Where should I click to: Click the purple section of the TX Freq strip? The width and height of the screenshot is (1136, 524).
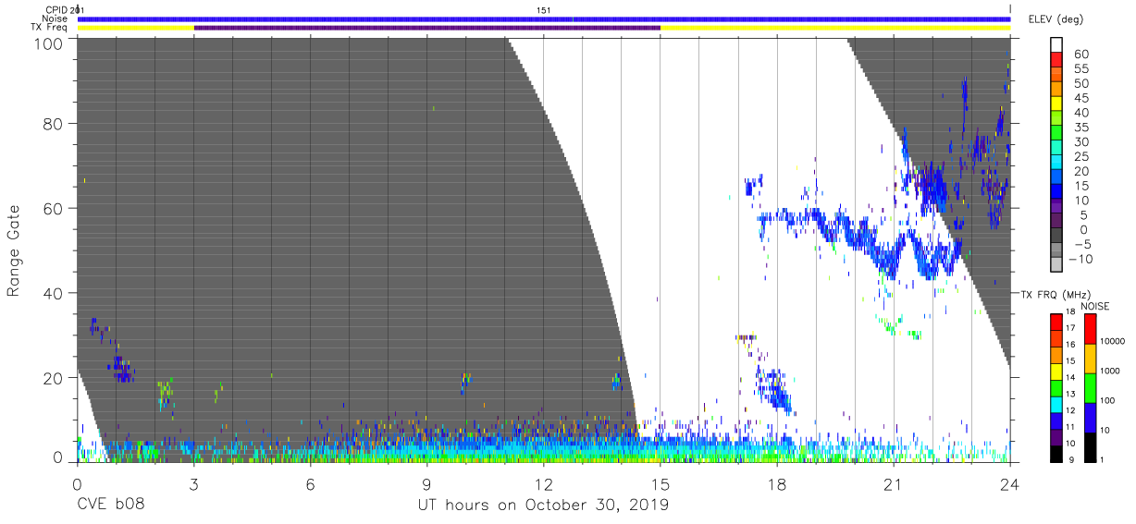coord(426,28)
